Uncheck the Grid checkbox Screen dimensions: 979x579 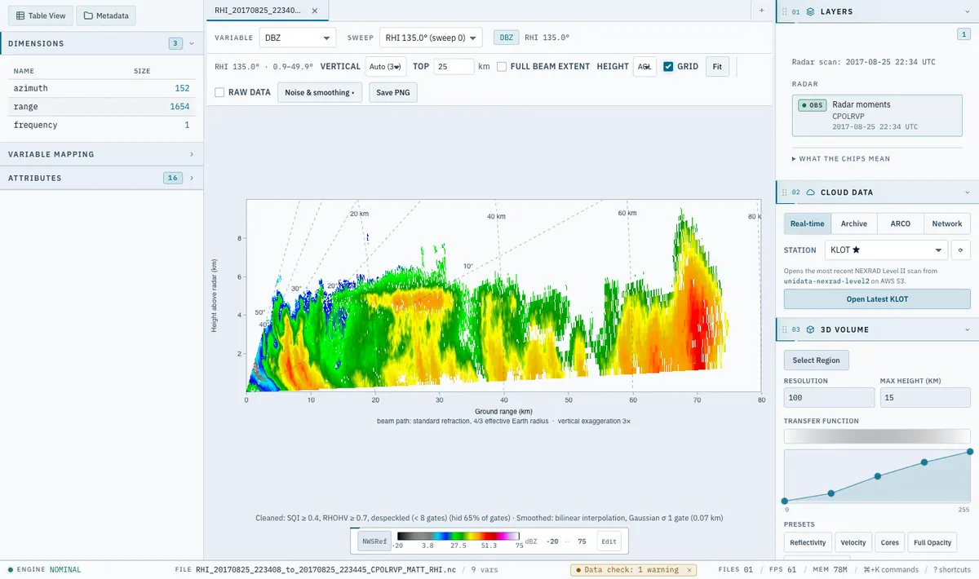point(668,67)
